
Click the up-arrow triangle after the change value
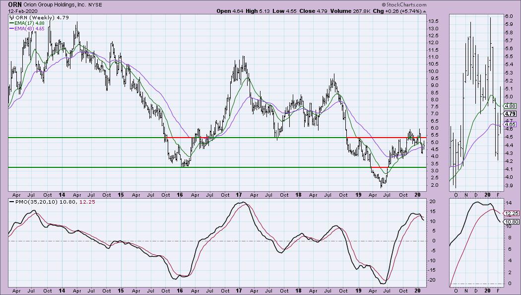424,11
